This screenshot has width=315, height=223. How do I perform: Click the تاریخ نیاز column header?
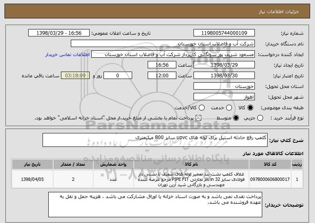pyautogui.click(x=32, y=164)
